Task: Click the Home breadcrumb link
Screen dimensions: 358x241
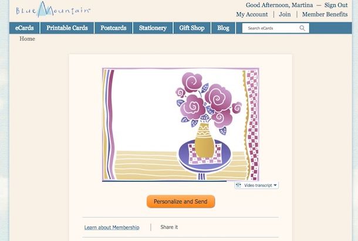Action: [x=27, y=39]
